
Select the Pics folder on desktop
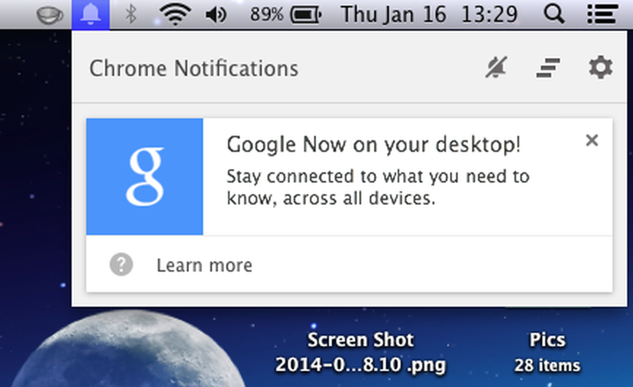tap(547, 352)
